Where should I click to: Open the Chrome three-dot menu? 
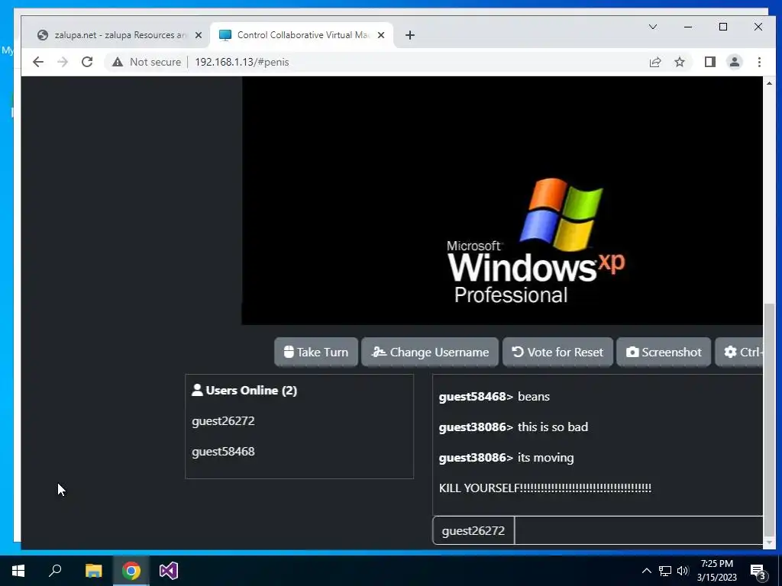[x=759, y=62]
